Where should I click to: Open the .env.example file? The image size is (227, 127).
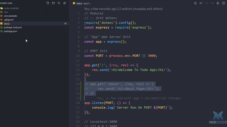[x=10, y=16]
